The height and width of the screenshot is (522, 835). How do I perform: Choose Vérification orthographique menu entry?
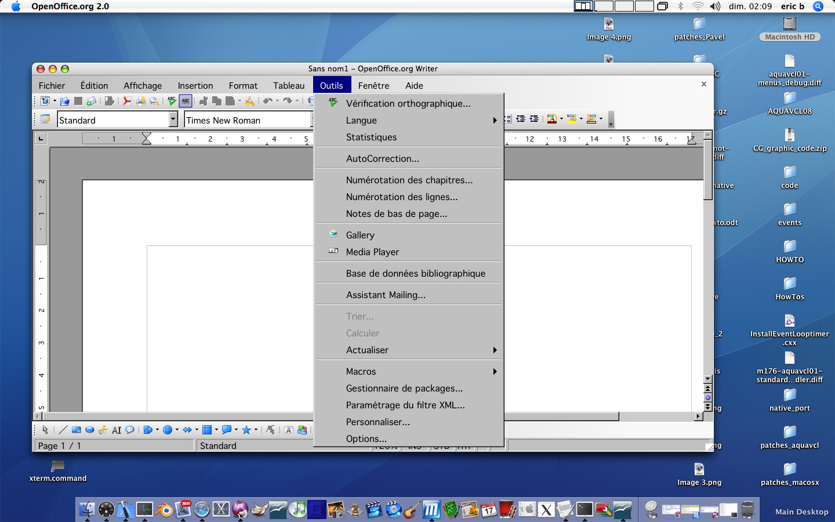pyautogui.click(x=409, y=103)
